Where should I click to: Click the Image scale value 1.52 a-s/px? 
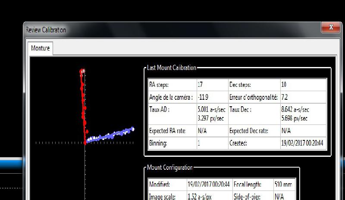(199, 196)
